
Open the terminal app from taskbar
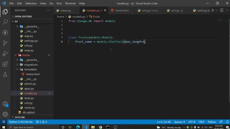click(108, 127)
